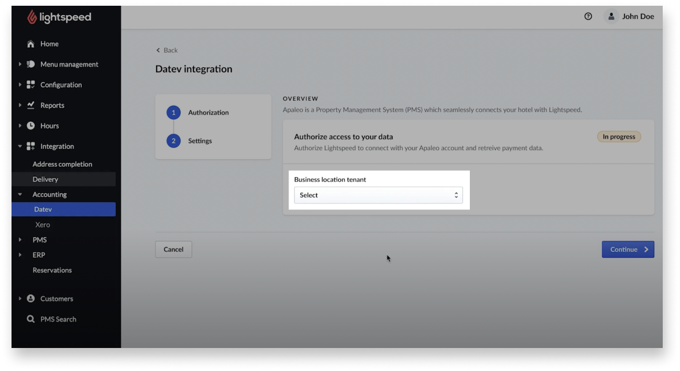Click the PMS Search magnifier icon
Image resolution: width=680 pixels, height=371 pixels.
click(x=31, y=319)
